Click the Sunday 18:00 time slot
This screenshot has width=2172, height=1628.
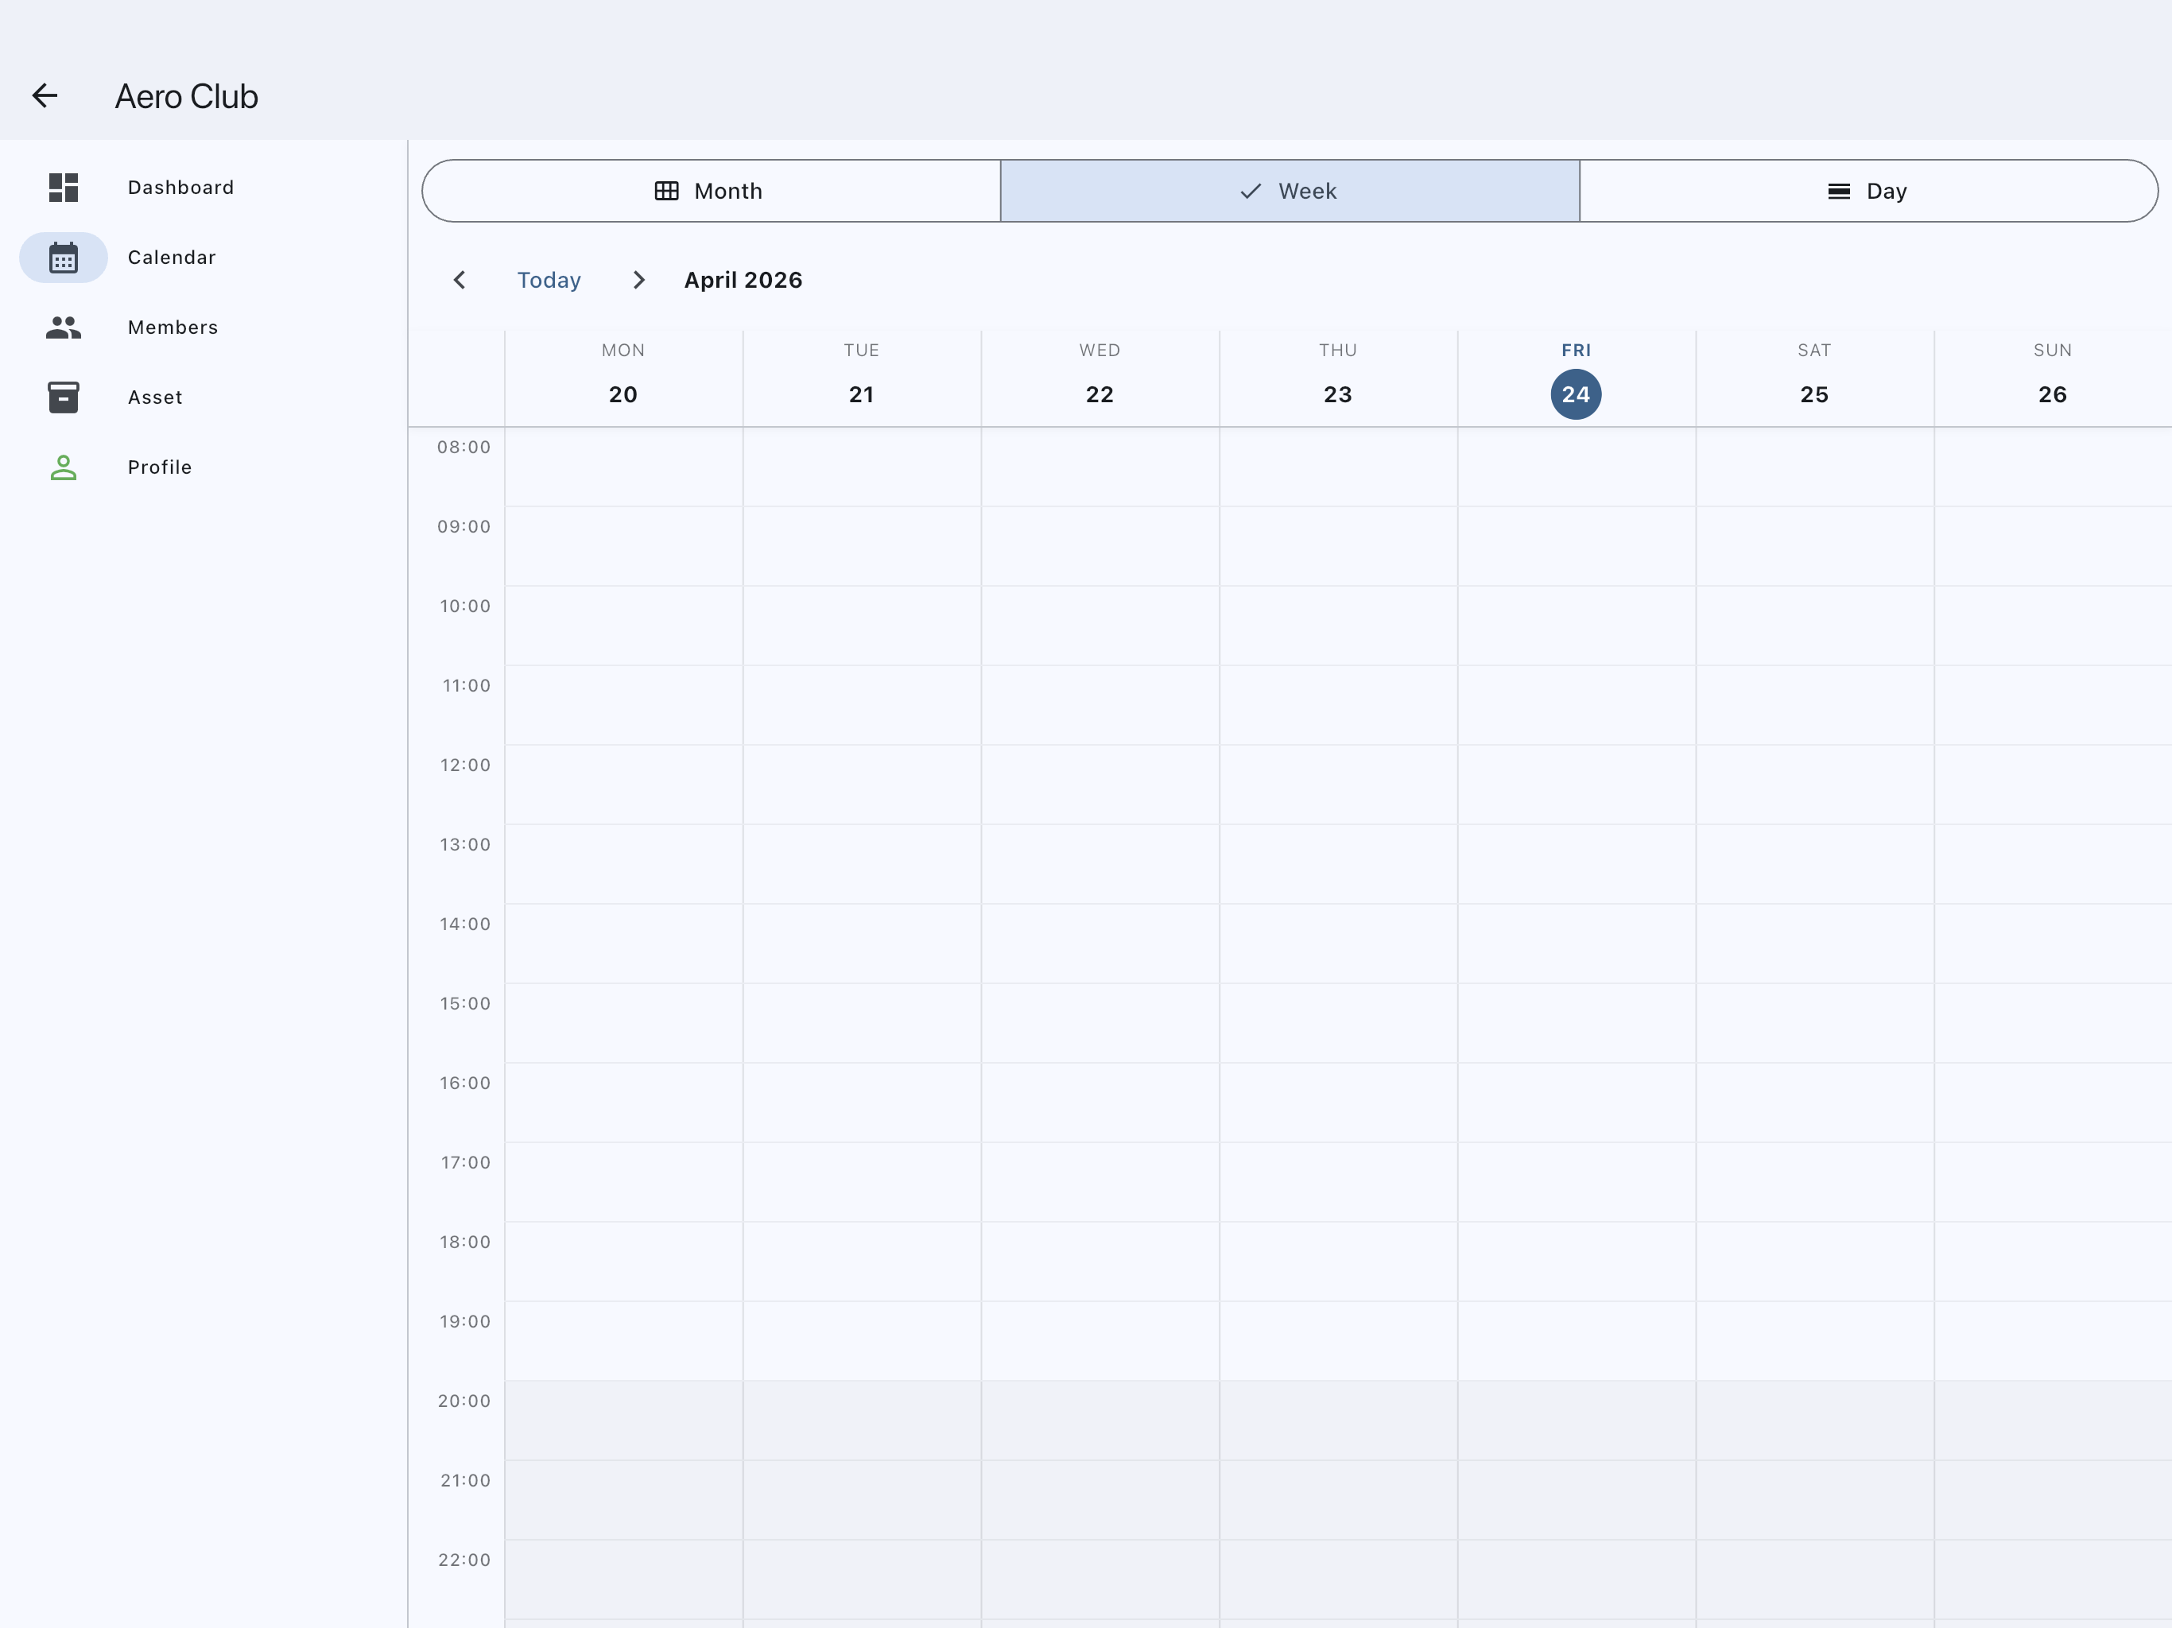click(x=2052, y=1262)
